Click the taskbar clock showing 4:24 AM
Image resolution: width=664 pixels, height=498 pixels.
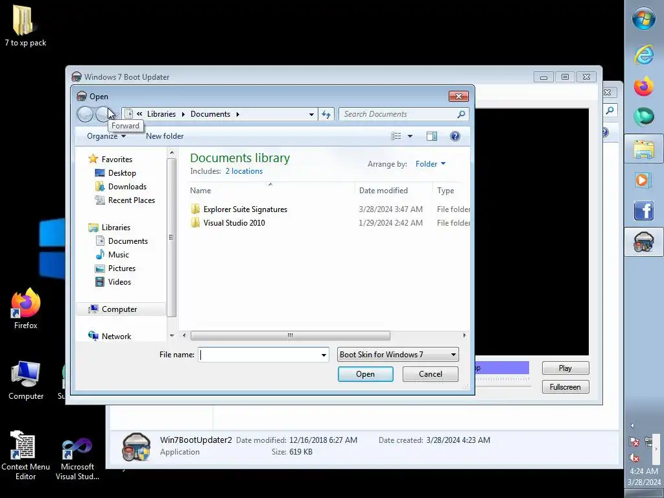click(644, 471)
